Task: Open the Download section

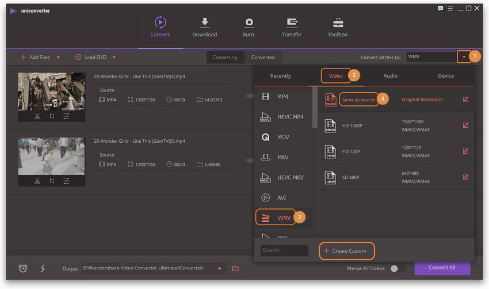Action: (205, 27)
